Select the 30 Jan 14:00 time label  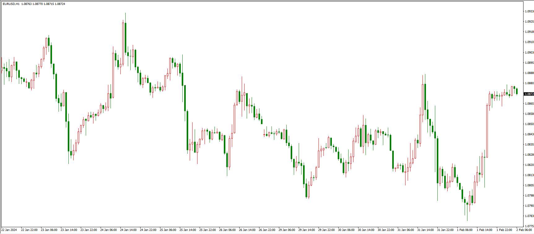tap(366, 230)
